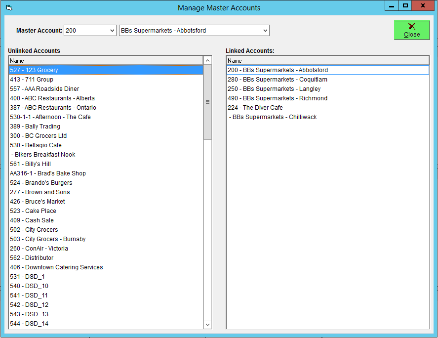
Task: Select 406 - Downtown Catering Services
Action: 106,267
